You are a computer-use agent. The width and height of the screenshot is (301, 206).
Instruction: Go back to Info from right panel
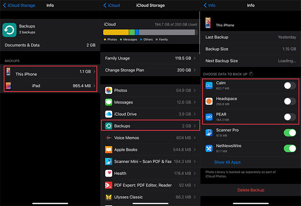point(209,5)
